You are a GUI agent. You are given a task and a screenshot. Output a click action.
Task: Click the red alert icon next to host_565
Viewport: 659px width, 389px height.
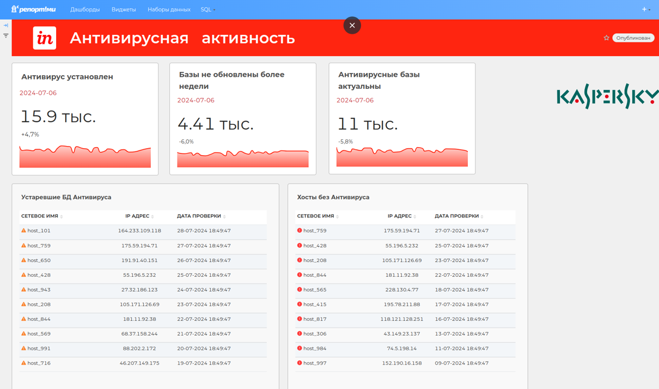(300, 289)
